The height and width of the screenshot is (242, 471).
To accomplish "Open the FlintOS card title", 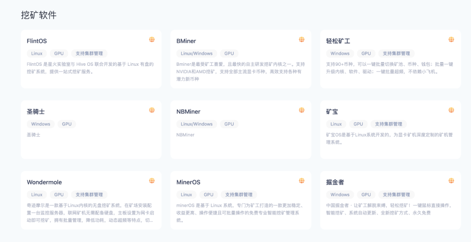I will click(37, 41).
